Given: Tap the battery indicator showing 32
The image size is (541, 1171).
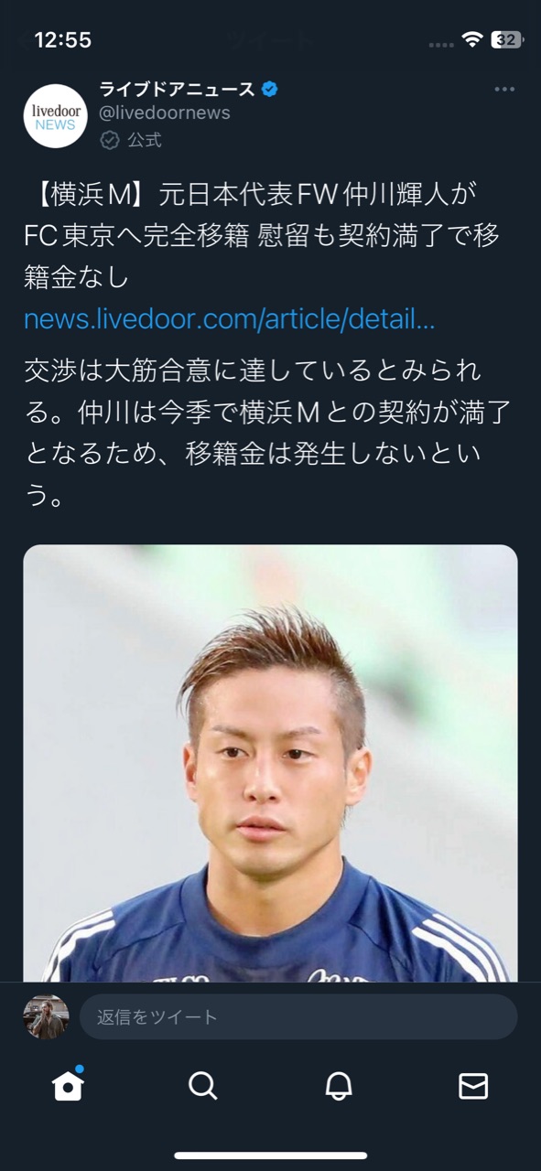Looking at the screenshot, I should (506, 39).
